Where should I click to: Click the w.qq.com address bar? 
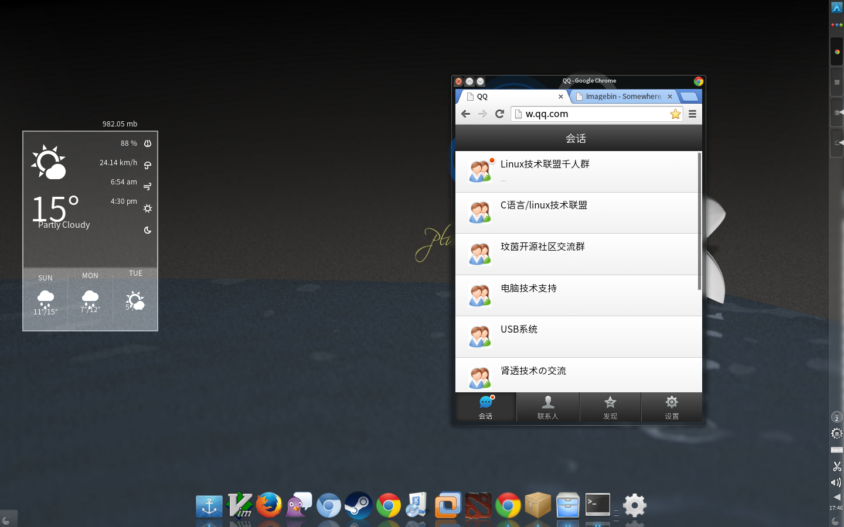coord(597,114)
